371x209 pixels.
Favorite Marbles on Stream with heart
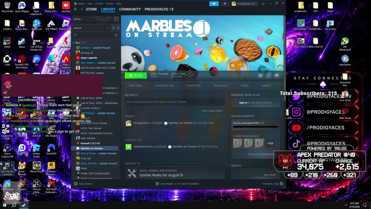tap(277, 75)
